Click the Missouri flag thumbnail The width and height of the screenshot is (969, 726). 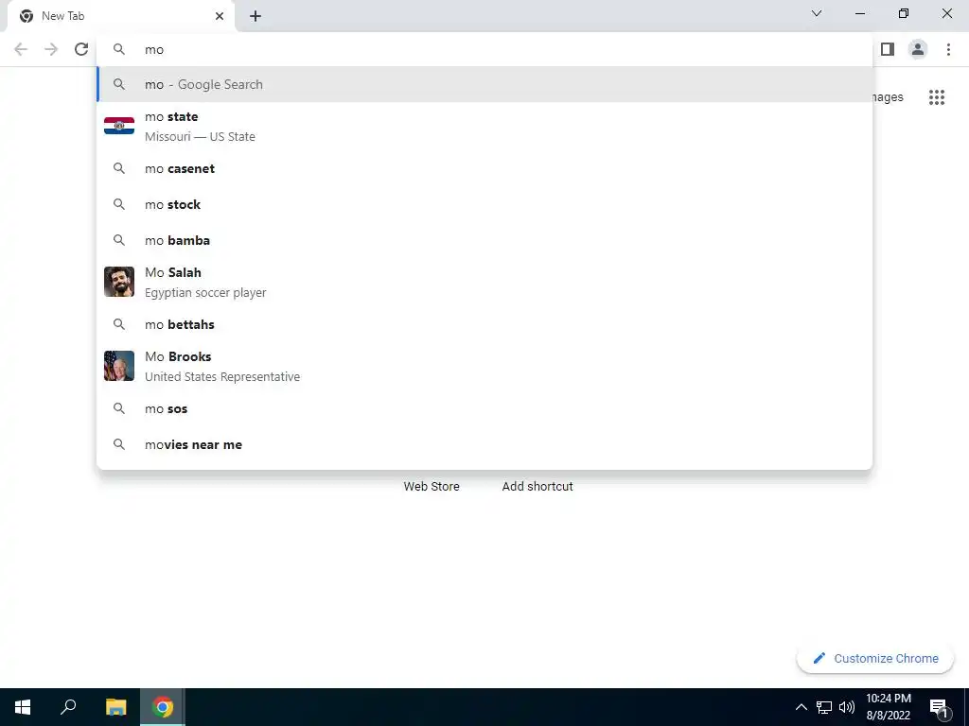119,126
